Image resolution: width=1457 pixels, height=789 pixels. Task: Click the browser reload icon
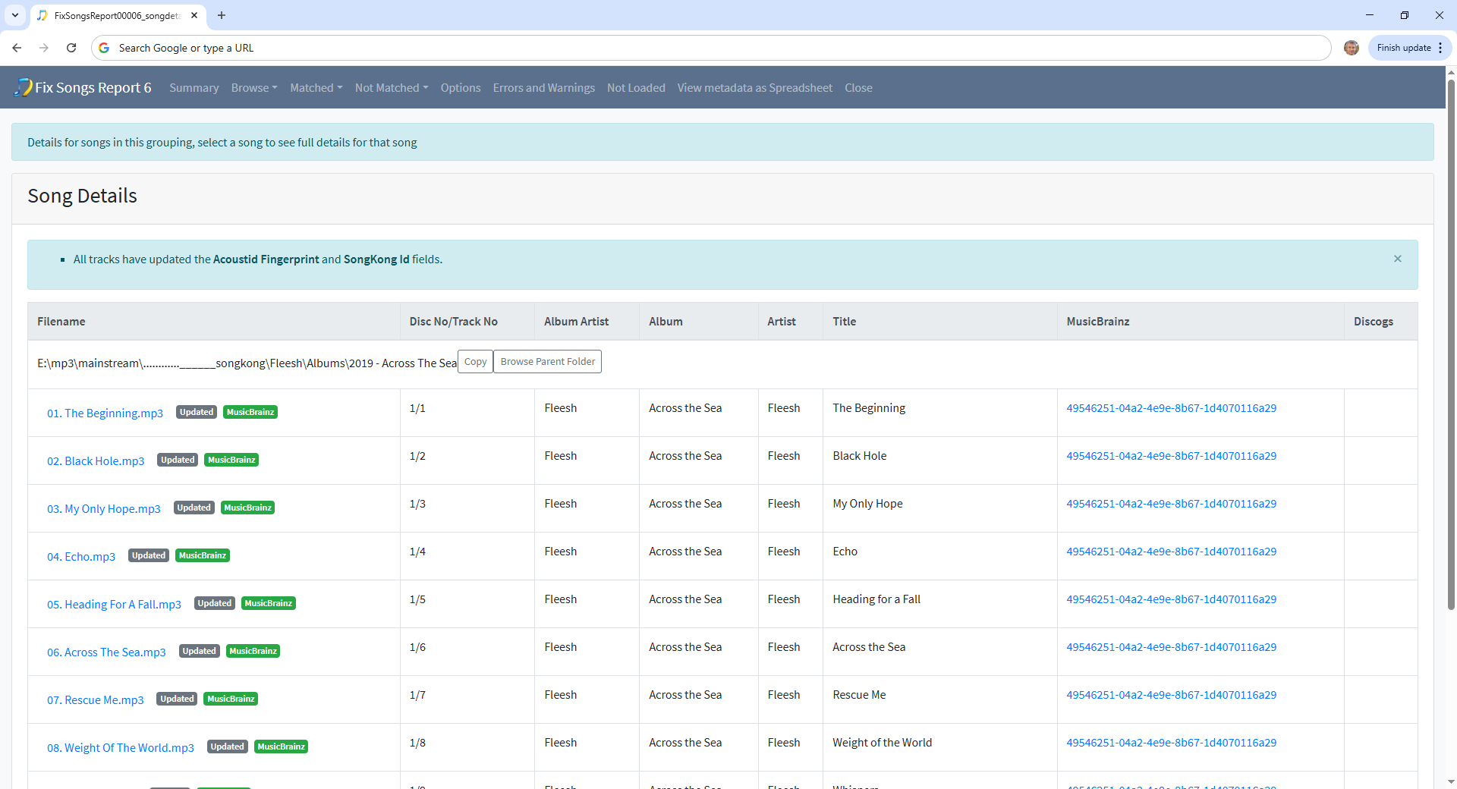[x=71, y=48]
